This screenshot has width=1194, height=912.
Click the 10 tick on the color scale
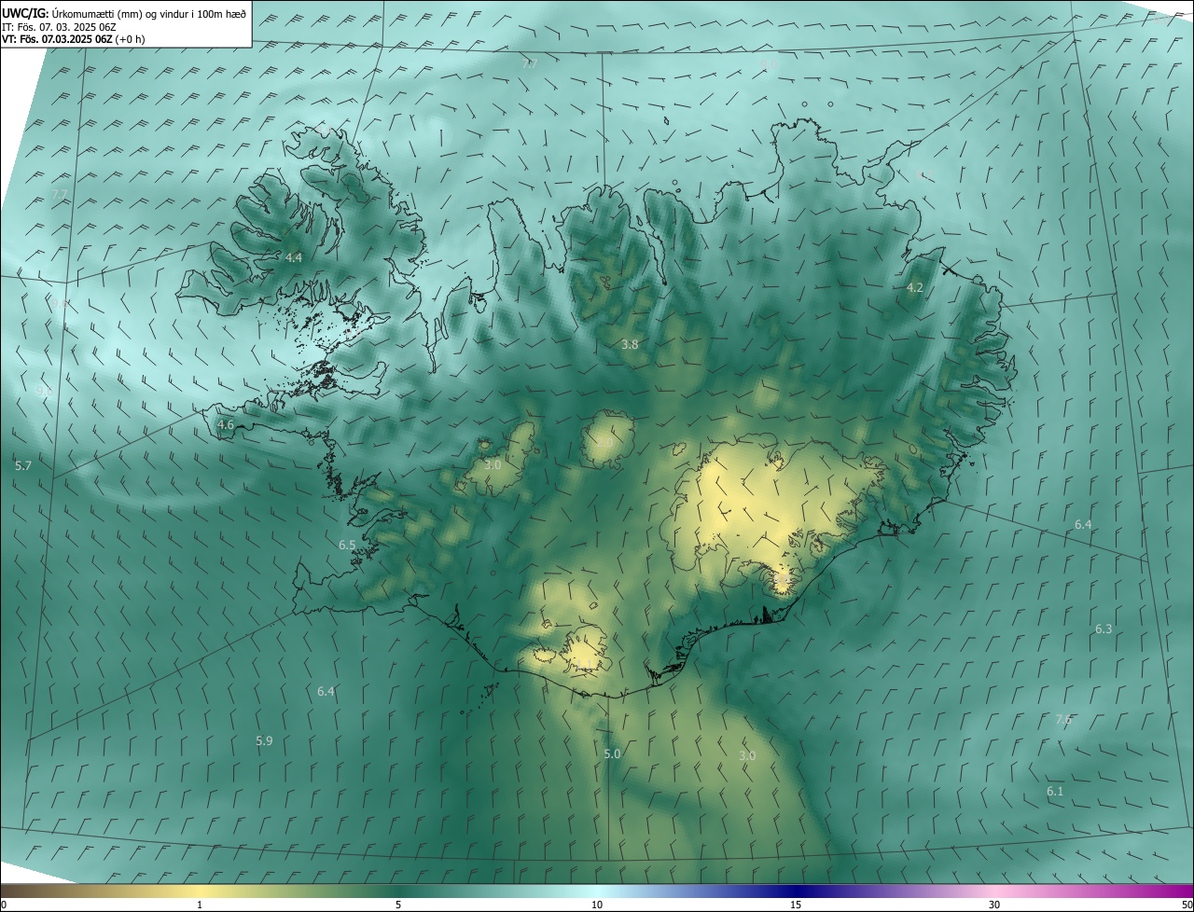coord(597,905)
